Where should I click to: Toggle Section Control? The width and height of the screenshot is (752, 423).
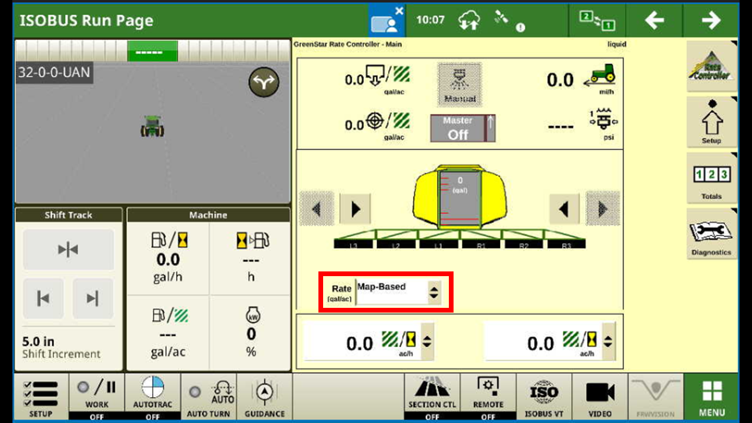(432, 398)
